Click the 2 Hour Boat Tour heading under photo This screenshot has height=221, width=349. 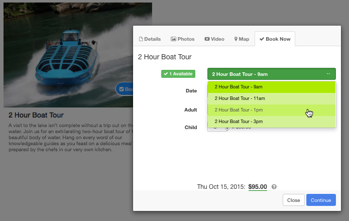[36, 115]
